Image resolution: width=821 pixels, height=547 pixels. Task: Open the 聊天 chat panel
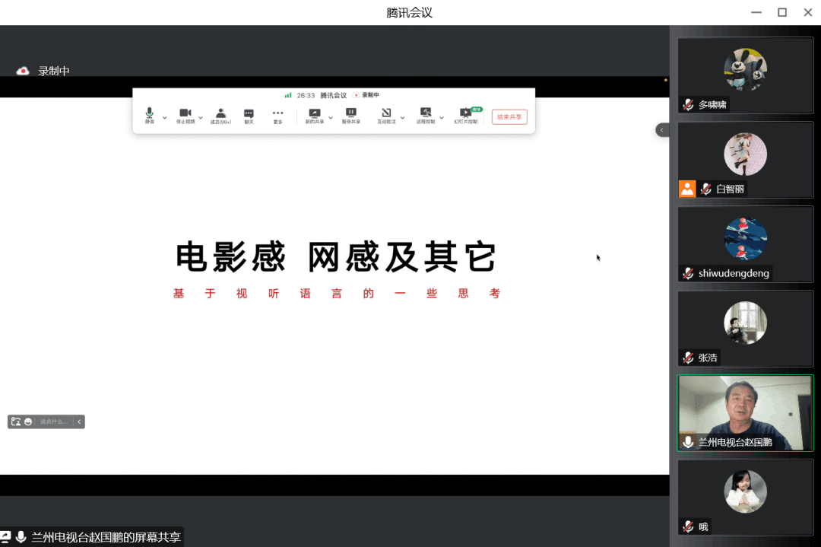249,112
